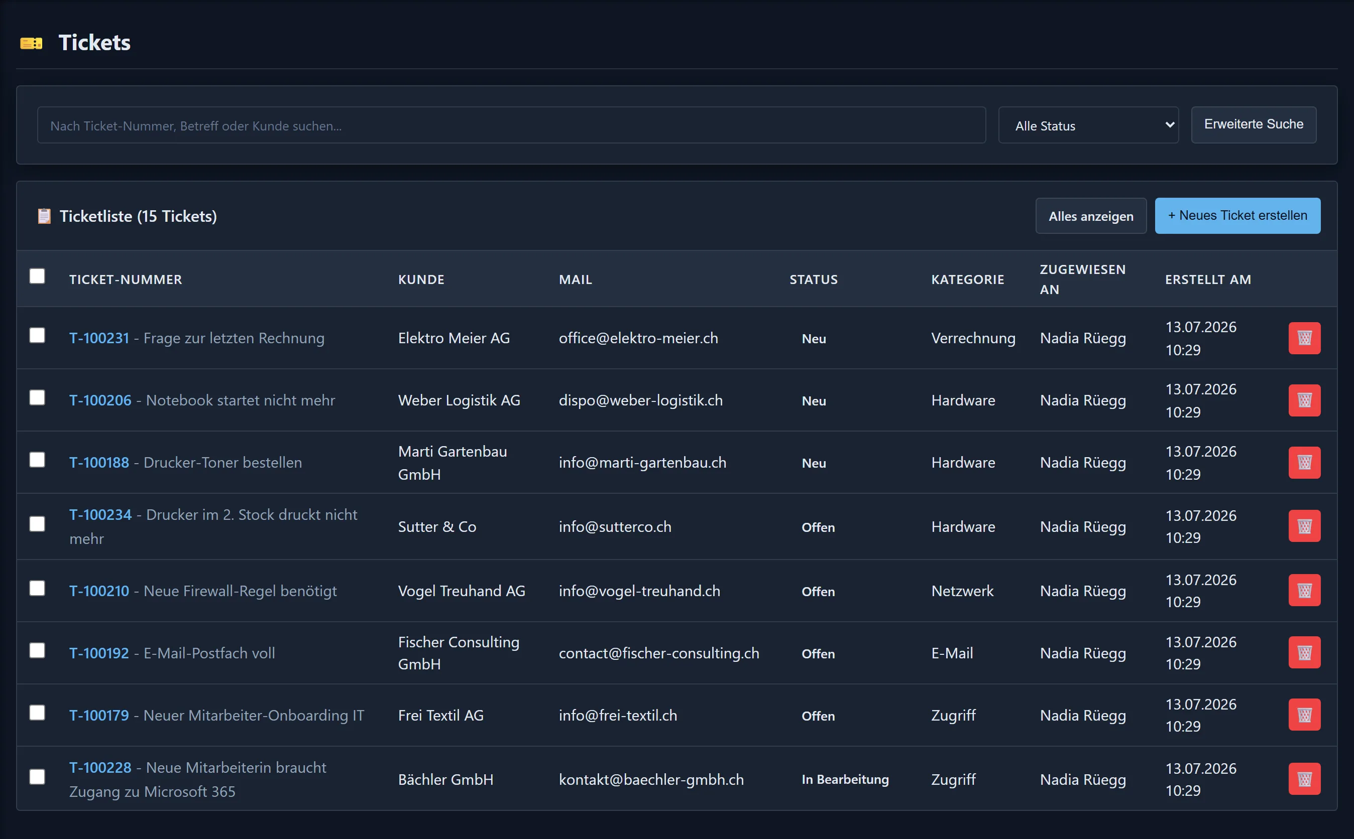Click the Neu status of T-100231
Screen dimensions: 1354x839
tap(814, 339)
